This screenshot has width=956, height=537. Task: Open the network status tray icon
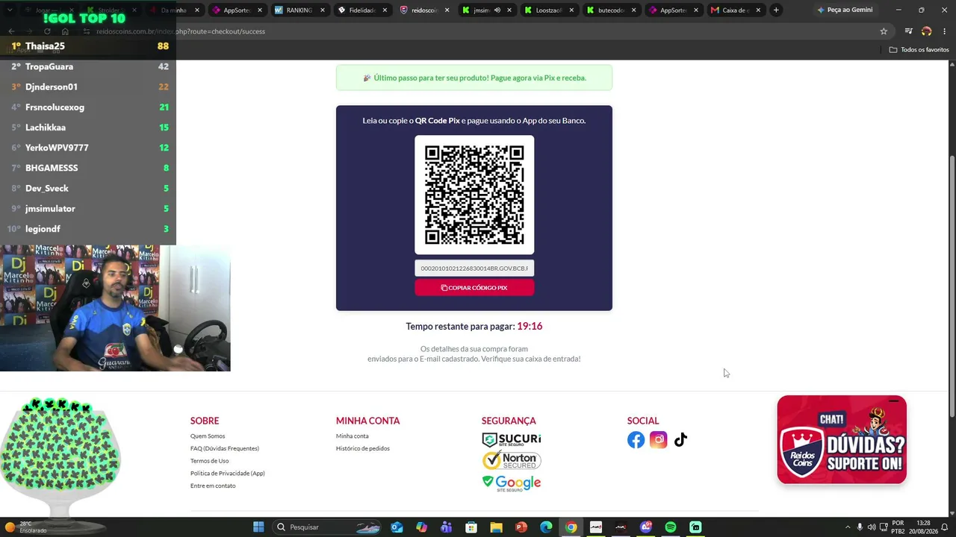tap(883, 527)
